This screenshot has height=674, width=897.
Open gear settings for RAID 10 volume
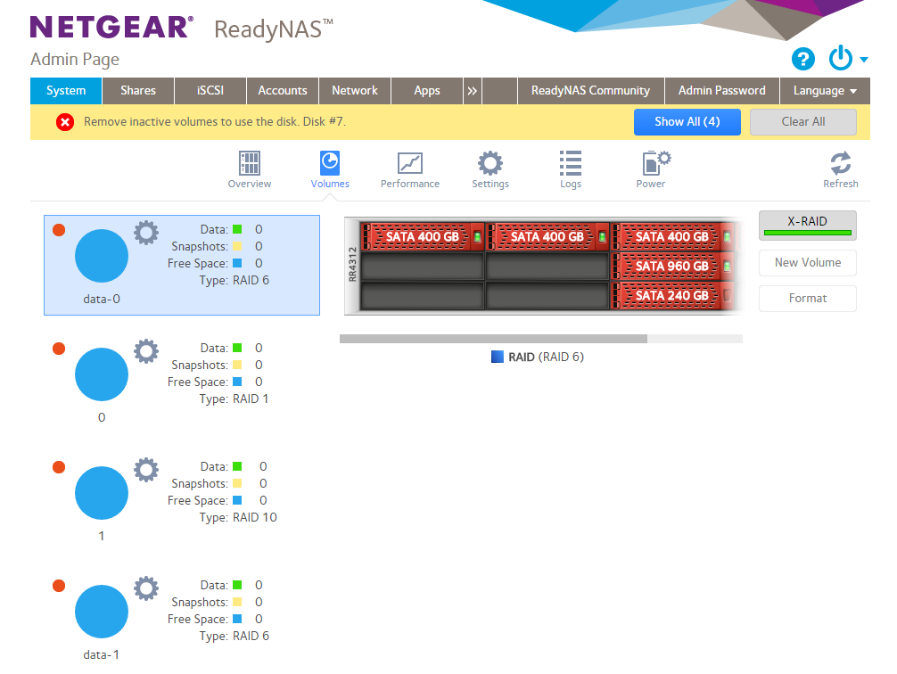coord(146,470)
